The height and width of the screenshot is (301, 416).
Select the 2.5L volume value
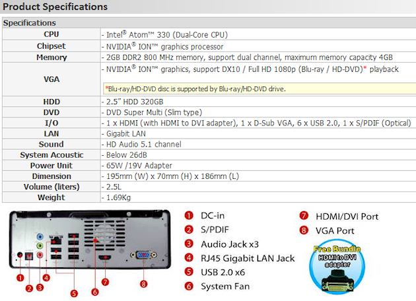(x=114, y=187)
